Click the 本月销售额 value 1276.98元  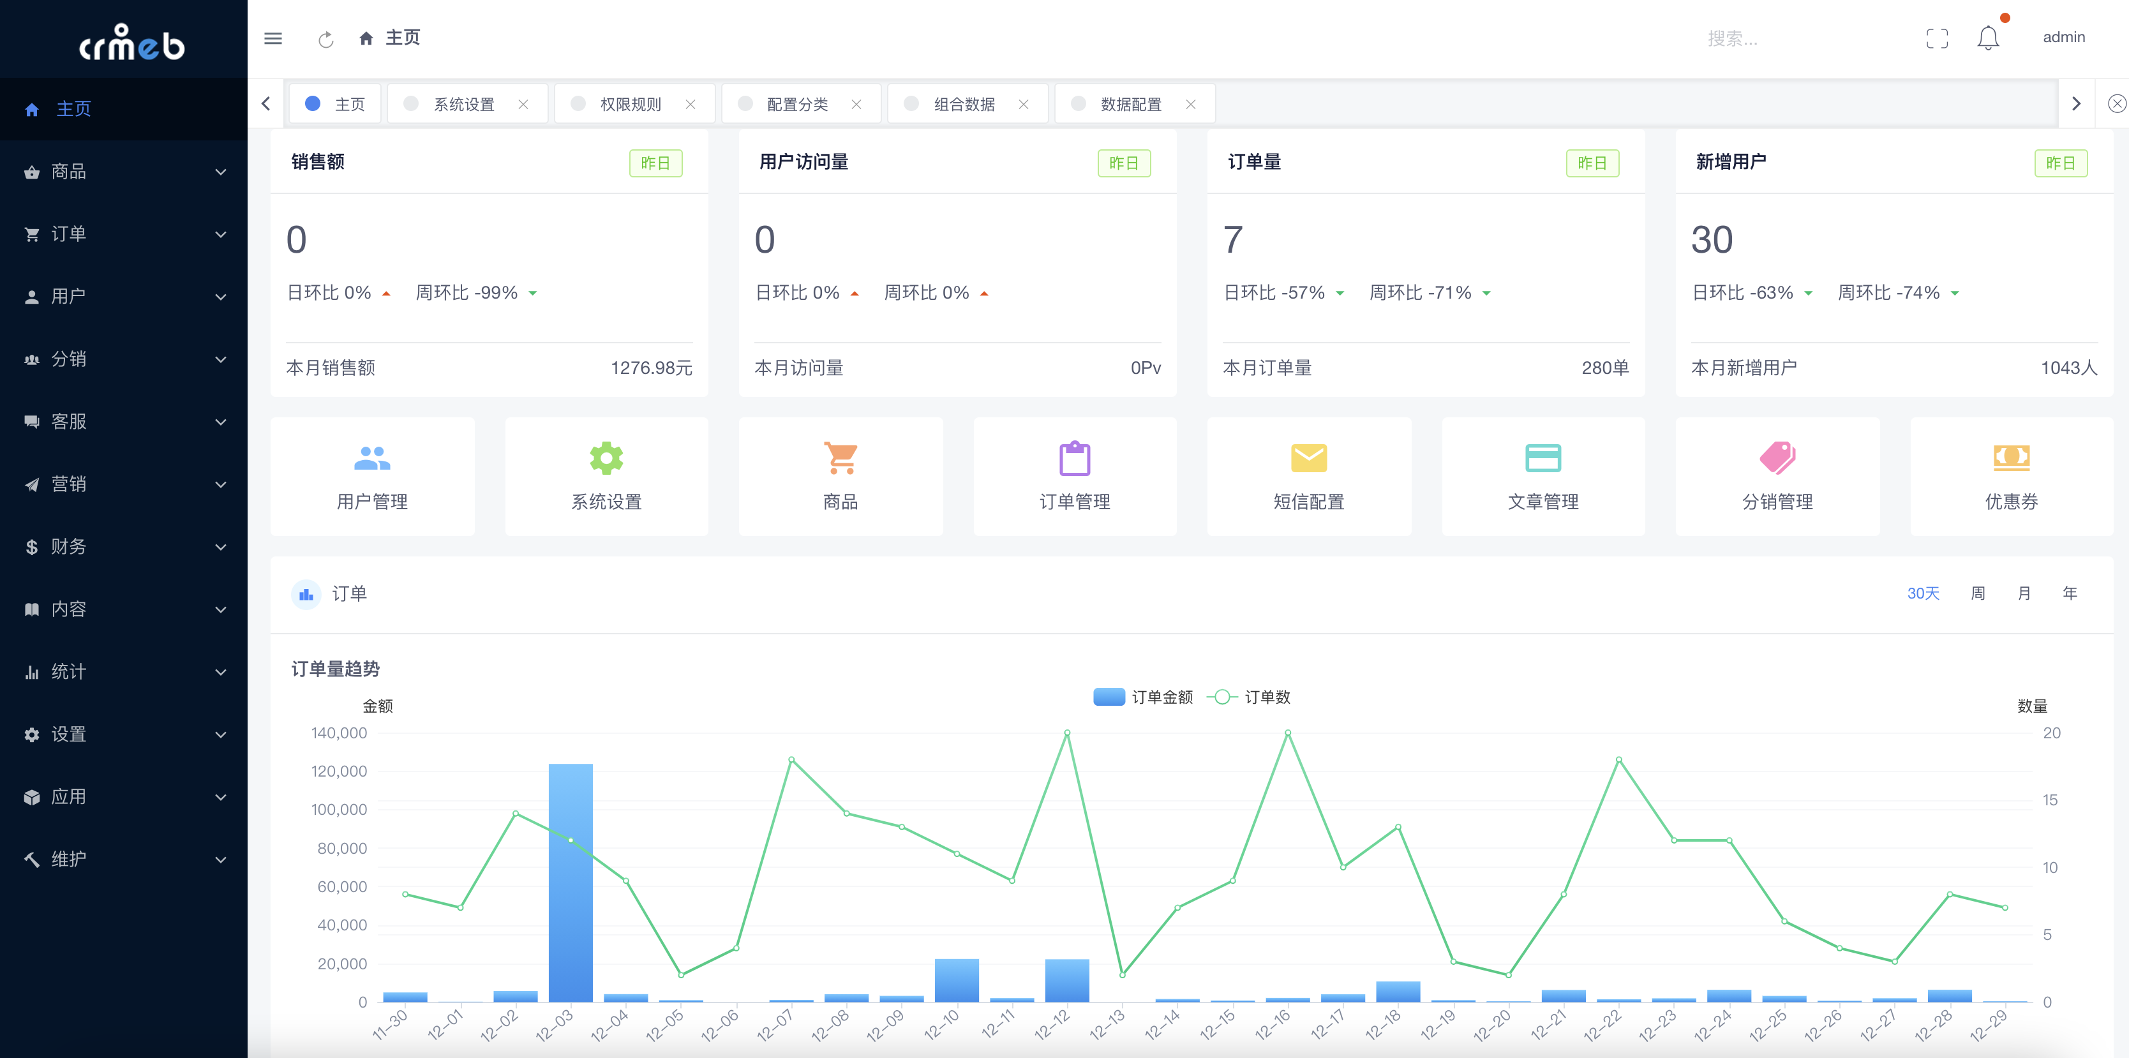(x=651, y=368)
